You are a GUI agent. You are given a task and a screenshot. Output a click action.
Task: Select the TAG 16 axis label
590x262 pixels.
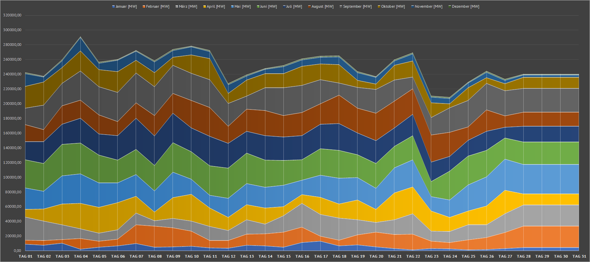point(302,256)
